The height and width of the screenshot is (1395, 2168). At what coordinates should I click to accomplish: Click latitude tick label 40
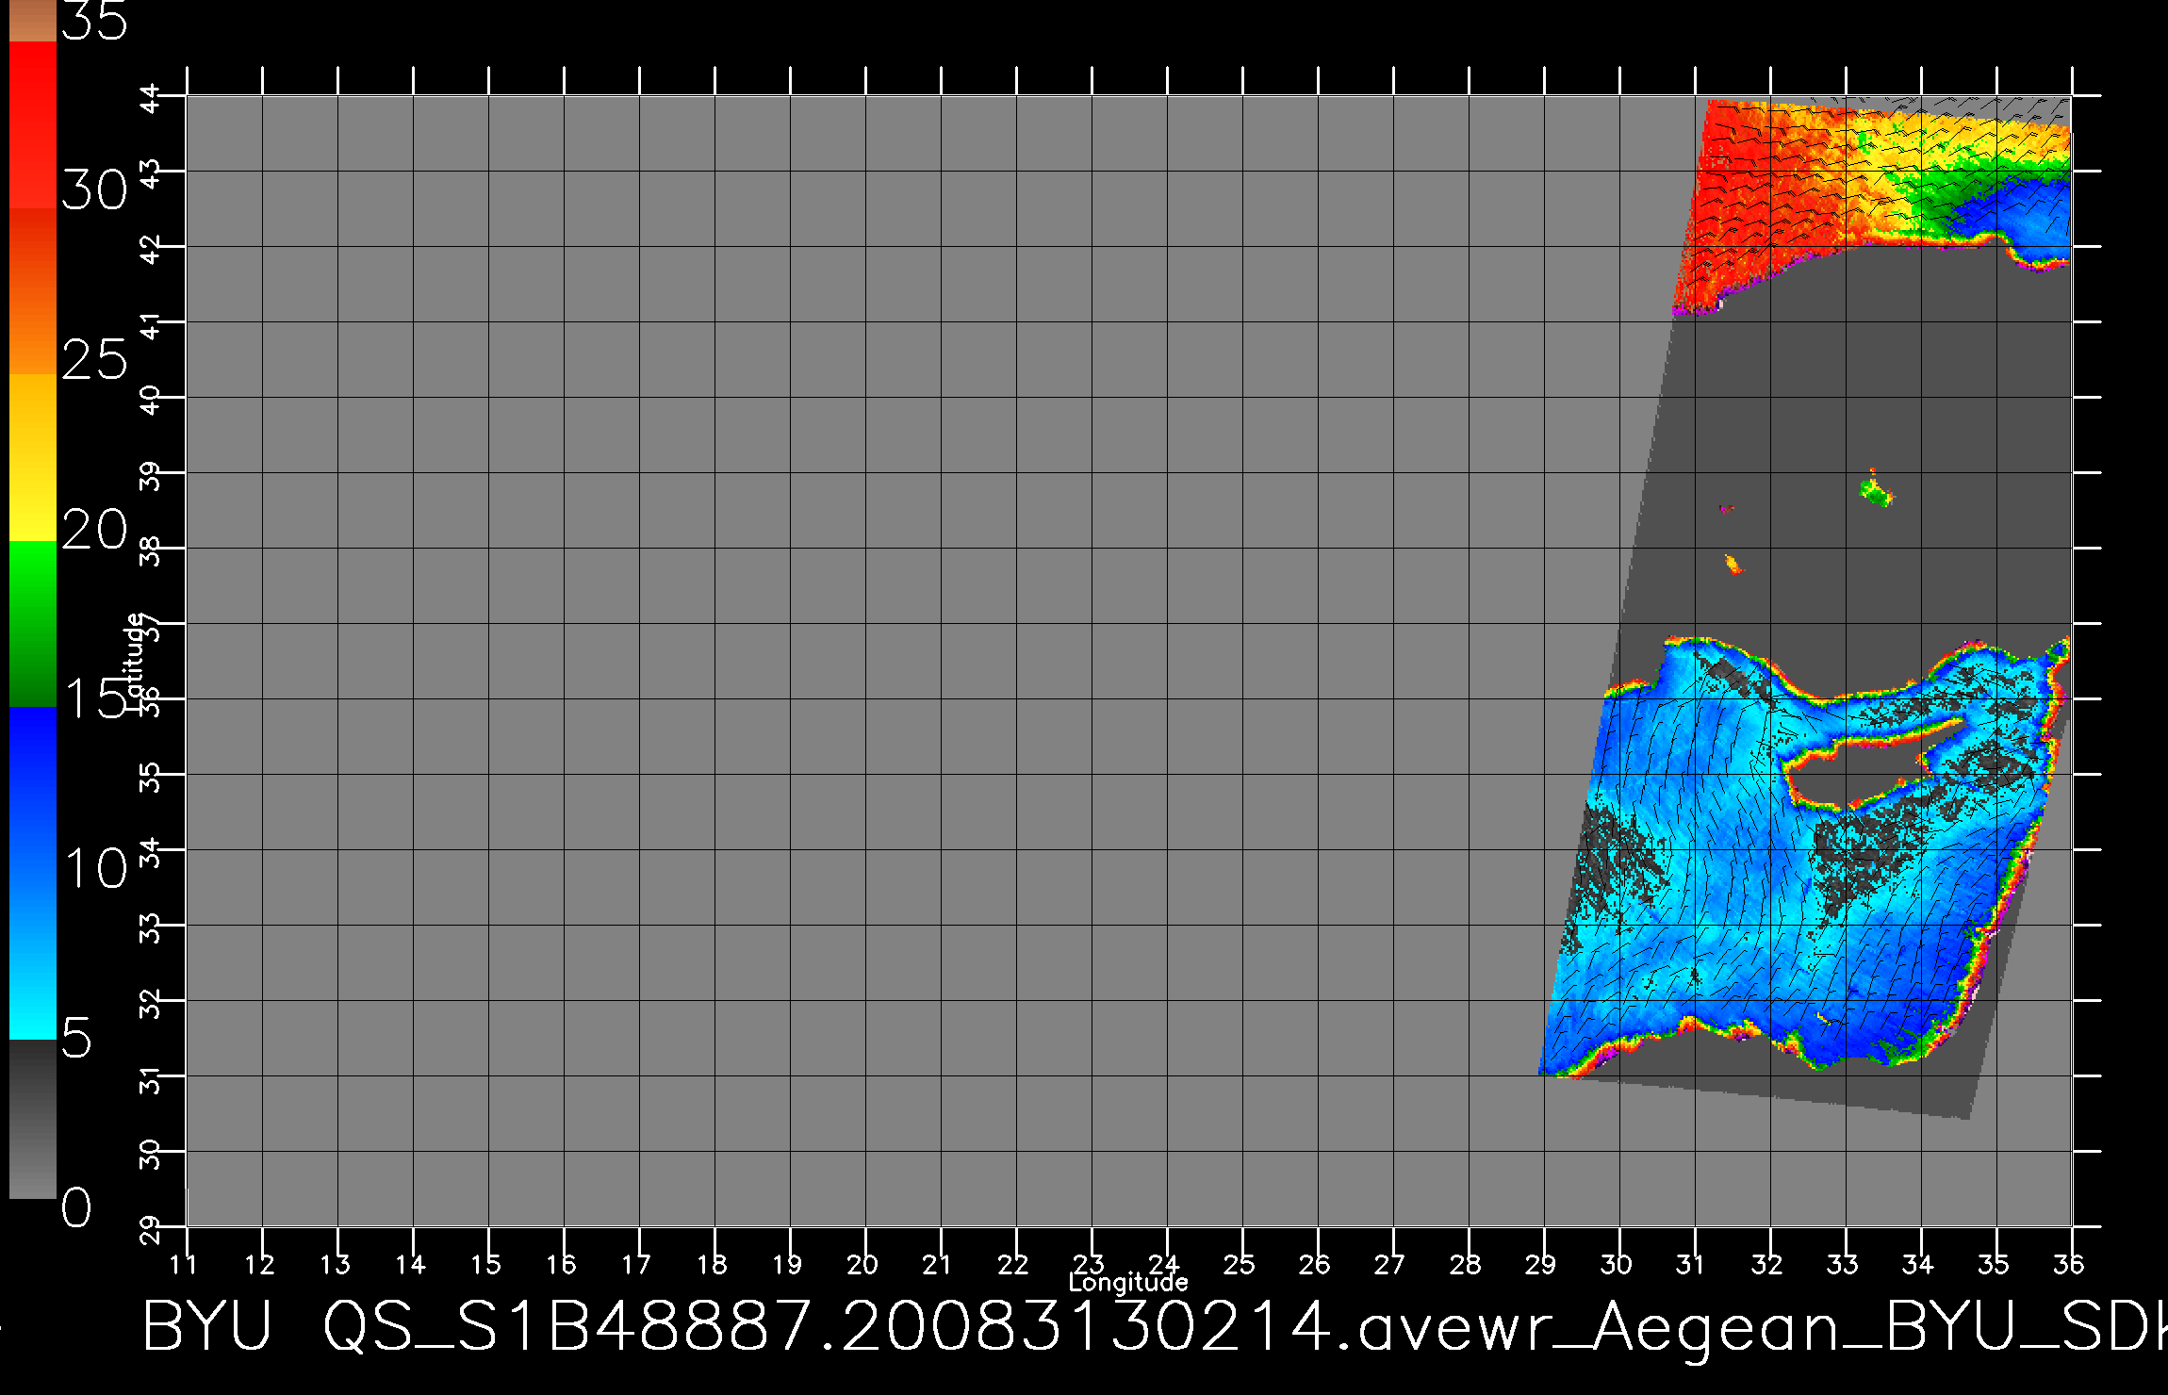pyautogui.click(x=151, y=402)
